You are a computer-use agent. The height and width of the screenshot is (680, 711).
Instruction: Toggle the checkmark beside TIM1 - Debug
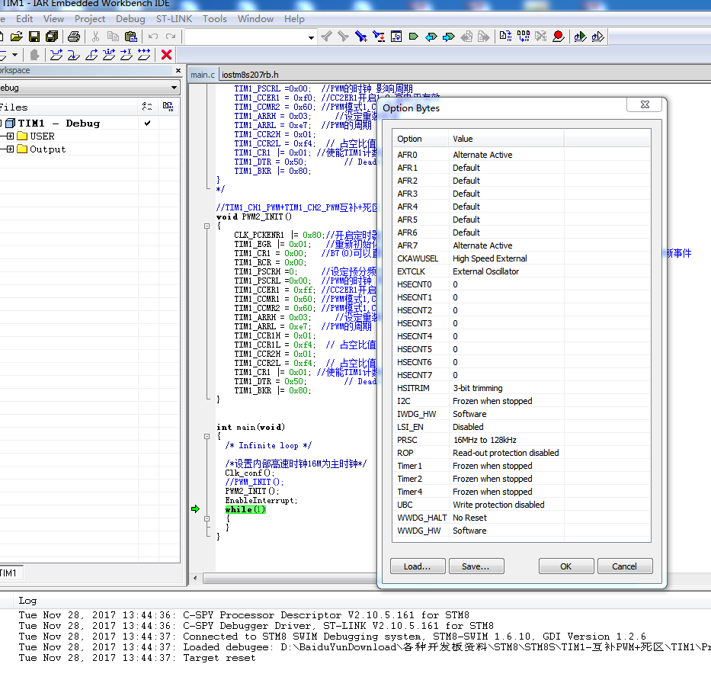147,123
